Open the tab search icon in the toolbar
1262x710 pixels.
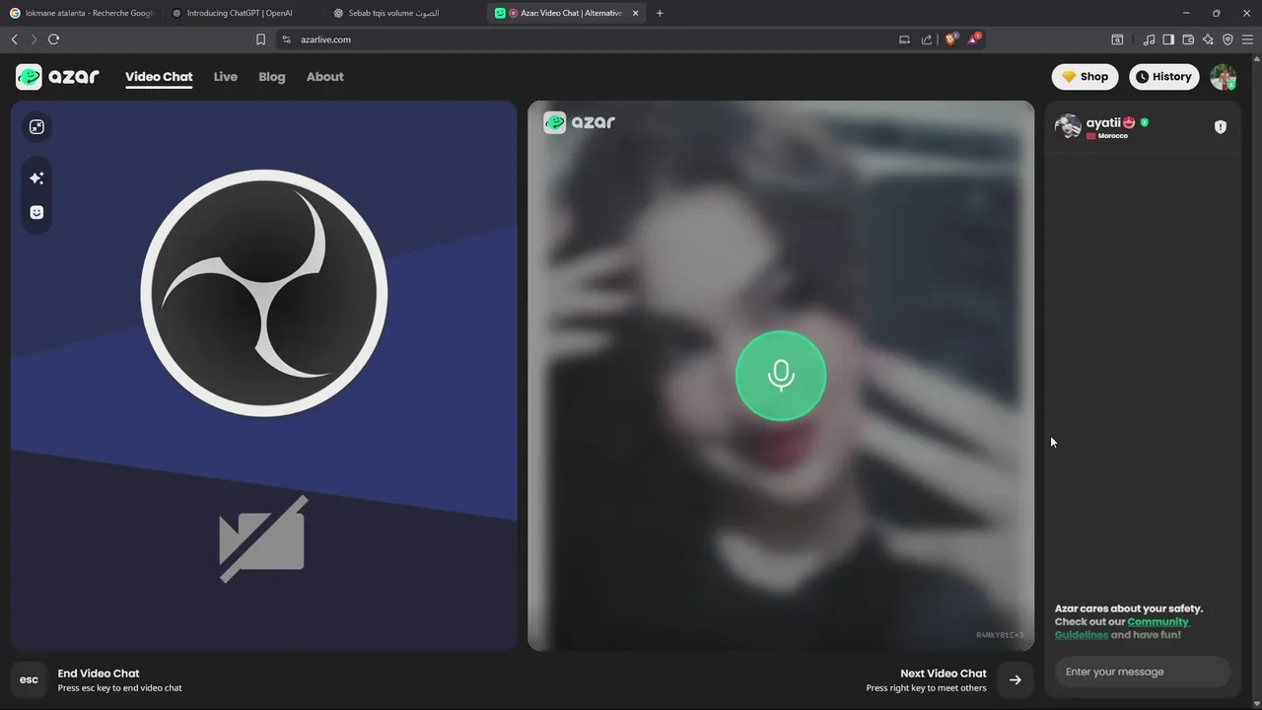click(1117, 39)
